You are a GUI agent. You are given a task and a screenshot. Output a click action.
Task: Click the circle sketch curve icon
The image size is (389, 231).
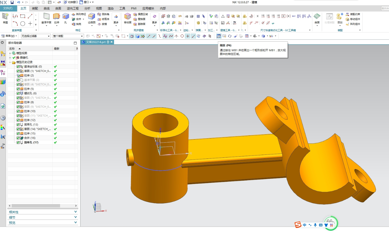(23, 24)
